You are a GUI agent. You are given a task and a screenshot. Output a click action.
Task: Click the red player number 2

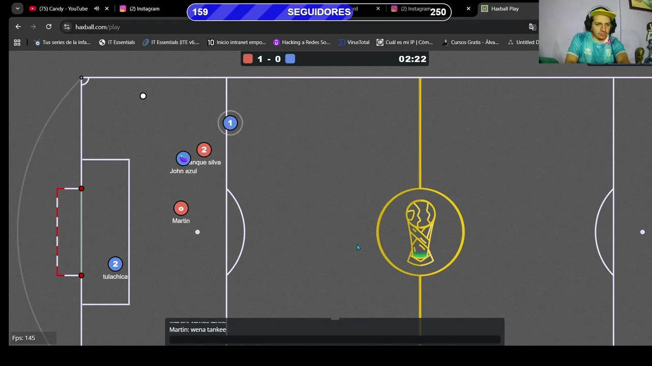(x=204, y=149)
